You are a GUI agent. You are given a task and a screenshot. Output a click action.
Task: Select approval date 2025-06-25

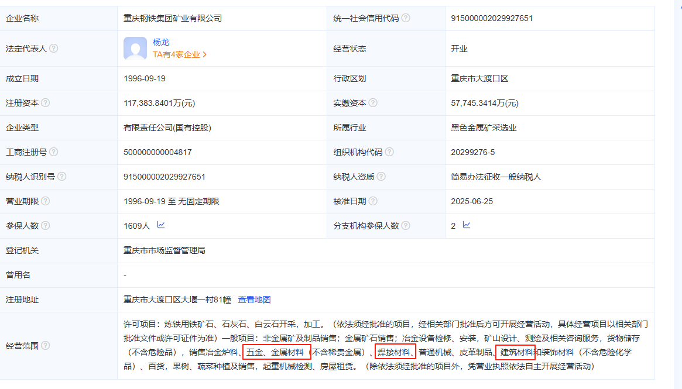pos(471,201)
